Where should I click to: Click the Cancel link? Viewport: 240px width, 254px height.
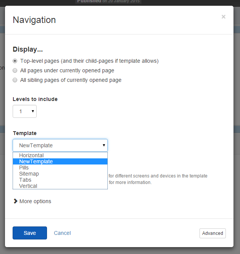pos(62,233)
